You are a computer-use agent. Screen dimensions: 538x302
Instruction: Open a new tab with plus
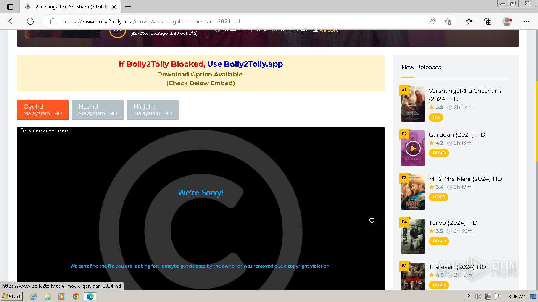(x=128, y=7)
